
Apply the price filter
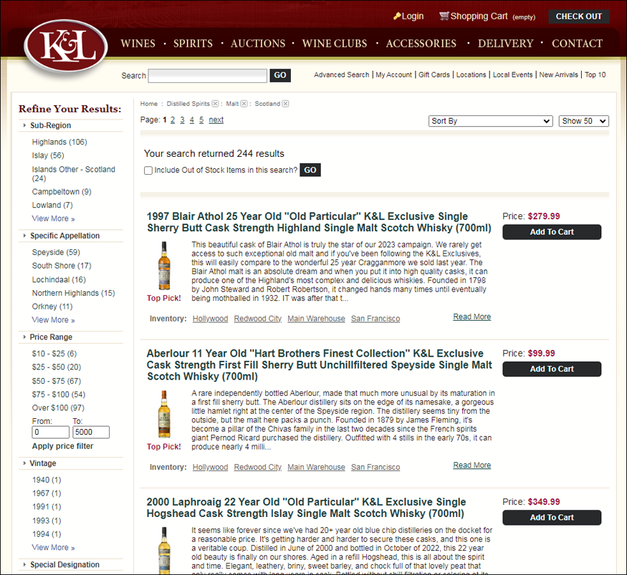click(x=62, y=446)
